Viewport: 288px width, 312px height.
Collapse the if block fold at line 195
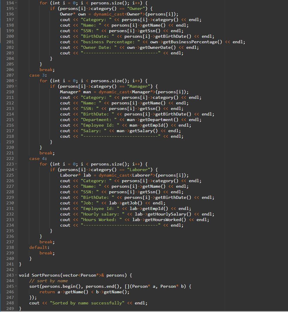(16, 8)
